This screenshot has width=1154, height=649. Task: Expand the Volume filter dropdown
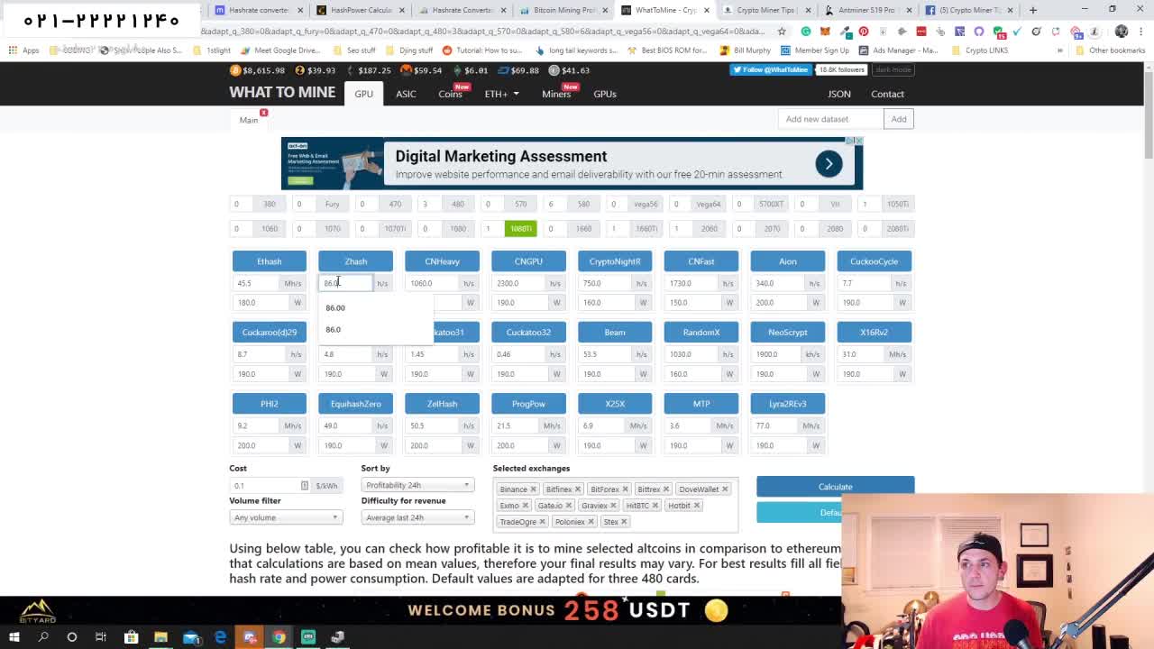[x=285, y=517]
